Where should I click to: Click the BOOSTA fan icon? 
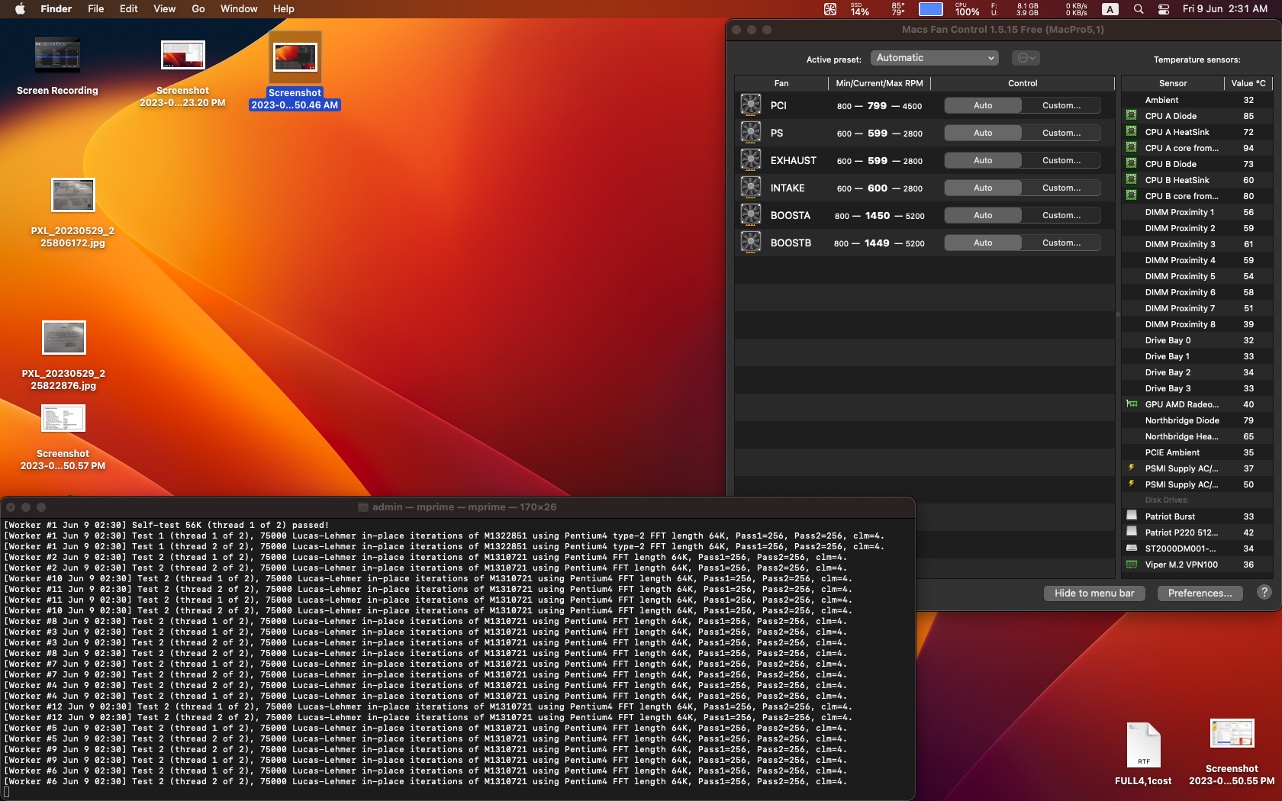tap(751, 215)
